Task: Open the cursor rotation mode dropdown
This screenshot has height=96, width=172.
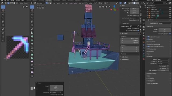Action: click(130, 54)
